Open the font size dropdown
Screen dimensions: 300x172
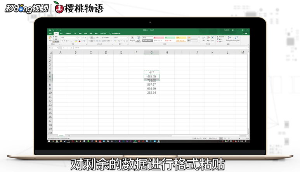pyautogui.click(x=81, y=38)
